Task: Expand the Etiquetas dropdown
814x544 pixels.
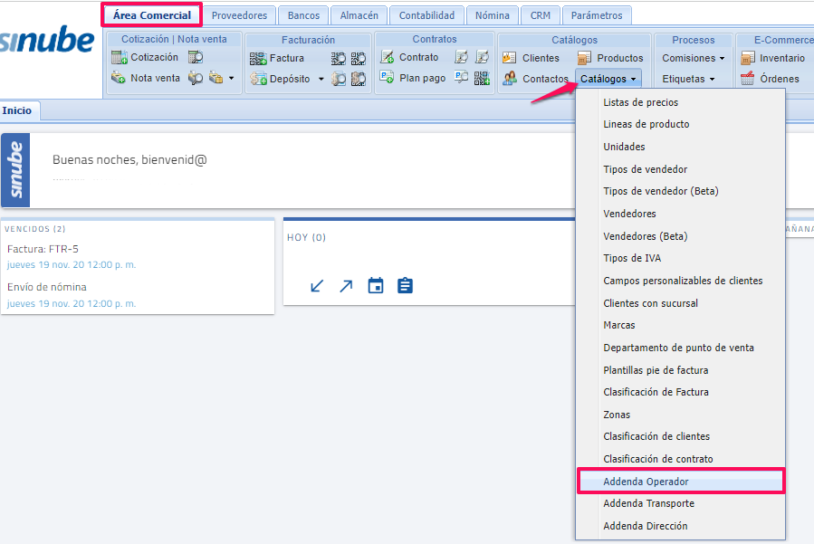Action: [x=688, y=79]
